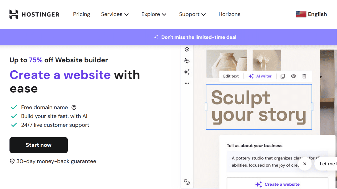Delete the text block using the trash icon
Screen dimensions: 337x189
(x=304, y=76)
